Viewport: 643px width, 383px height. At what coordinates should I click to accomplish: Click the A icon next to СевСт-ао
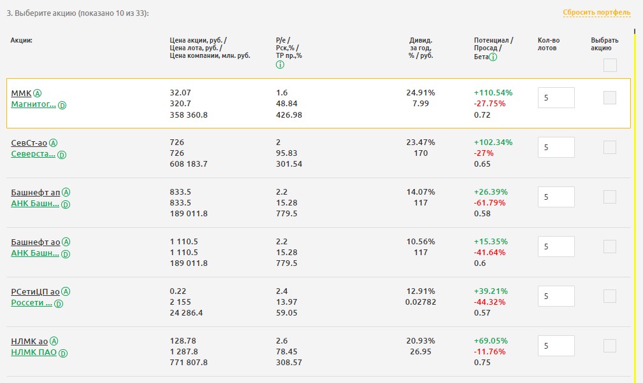[x=53, y=143]
